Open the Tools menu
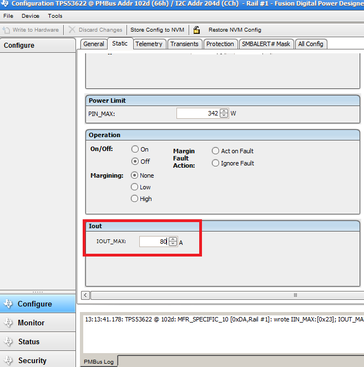 55,16
